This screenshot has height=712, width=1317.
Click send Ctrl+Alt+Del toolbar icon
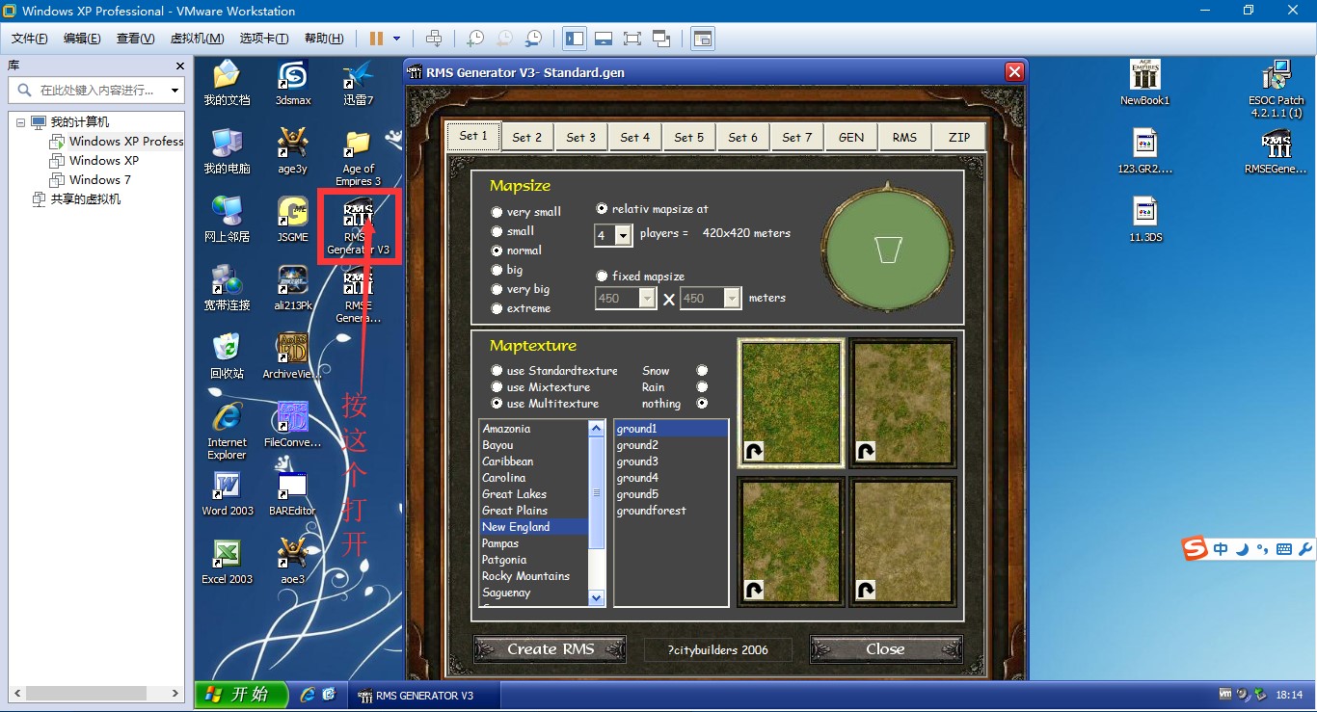pos(434,39)
